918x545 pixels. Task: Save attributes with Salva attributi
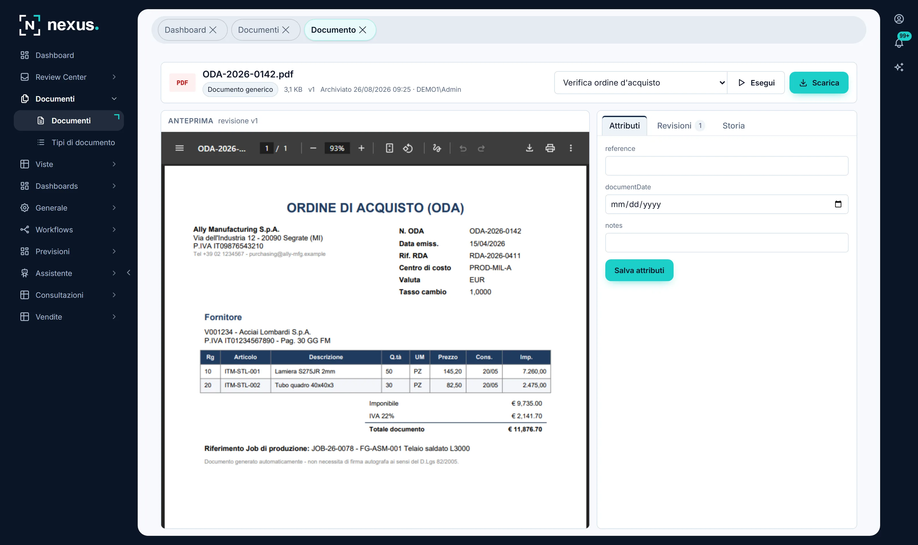(639, 270)
